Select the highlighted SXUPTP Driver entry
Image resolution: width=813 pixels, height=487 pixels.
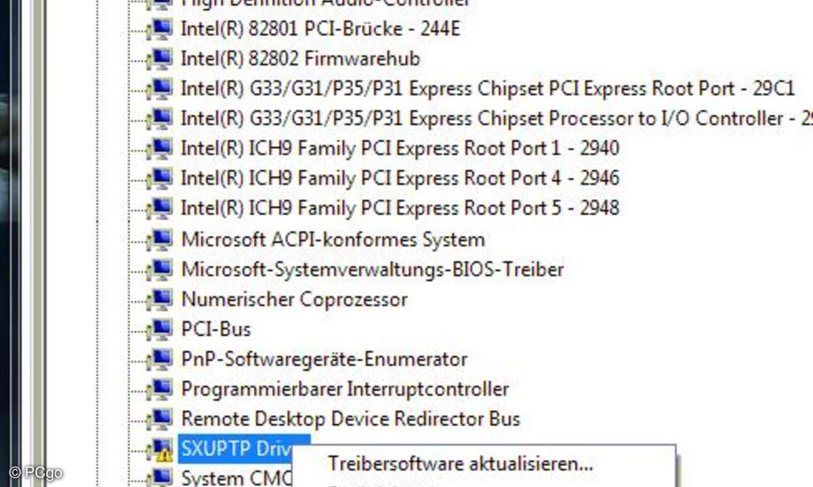244,448
